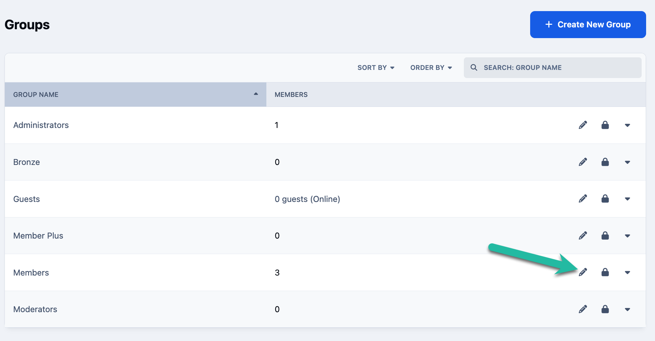655x341 pixels.
Task: Click the Members group name
Action: click(31, 273)
